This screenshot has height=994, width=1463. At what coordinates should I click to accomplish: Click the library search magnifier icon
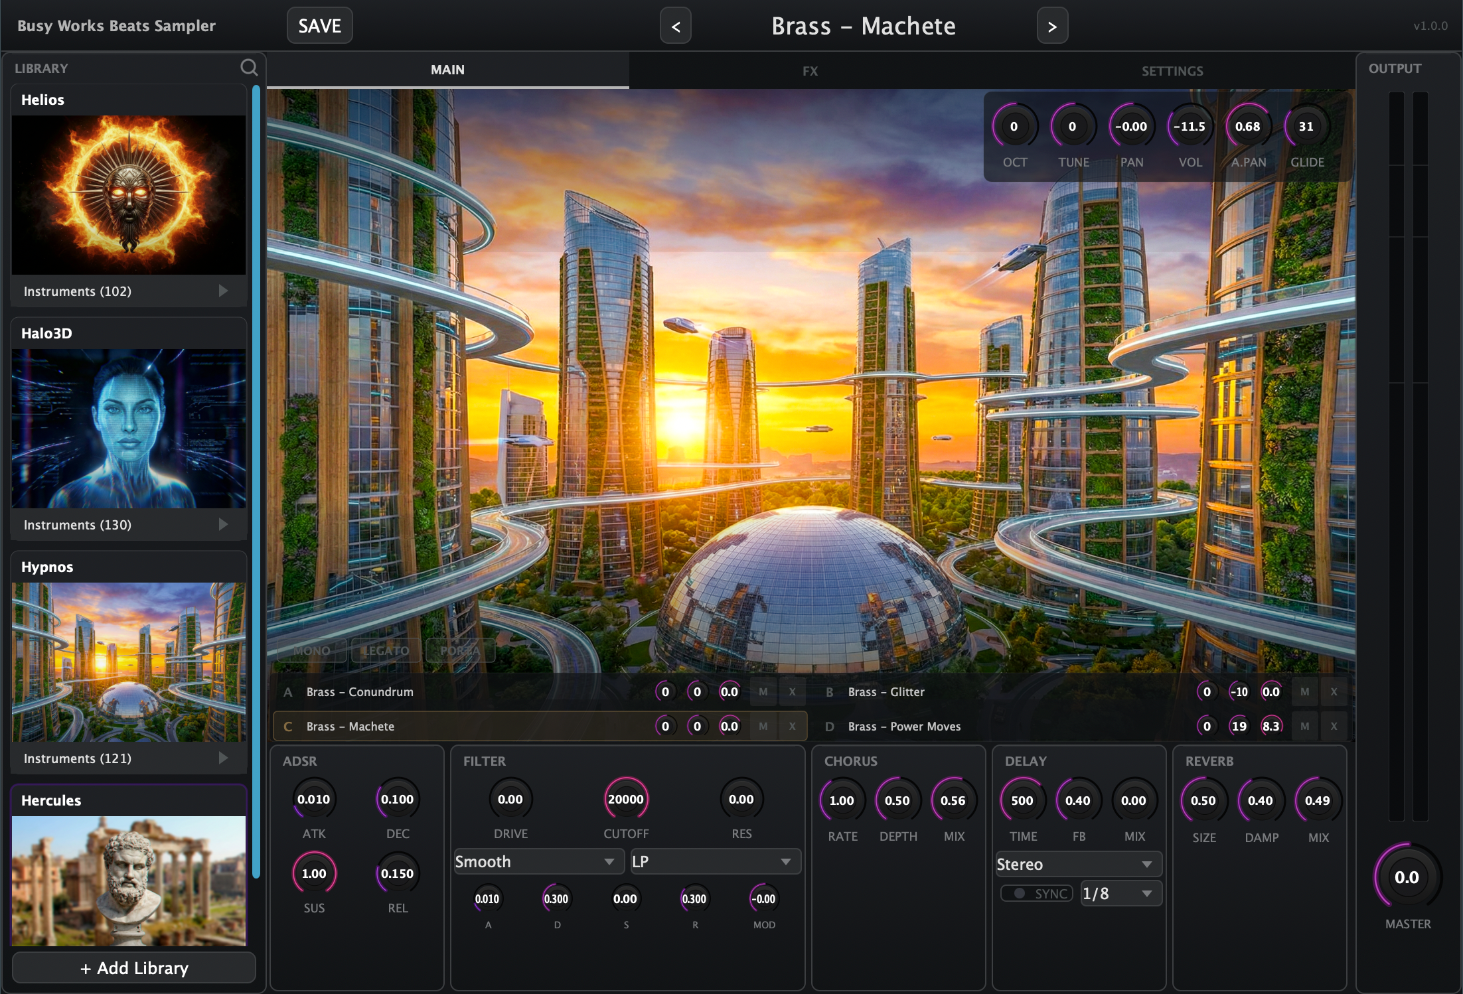tap(248, 68)
